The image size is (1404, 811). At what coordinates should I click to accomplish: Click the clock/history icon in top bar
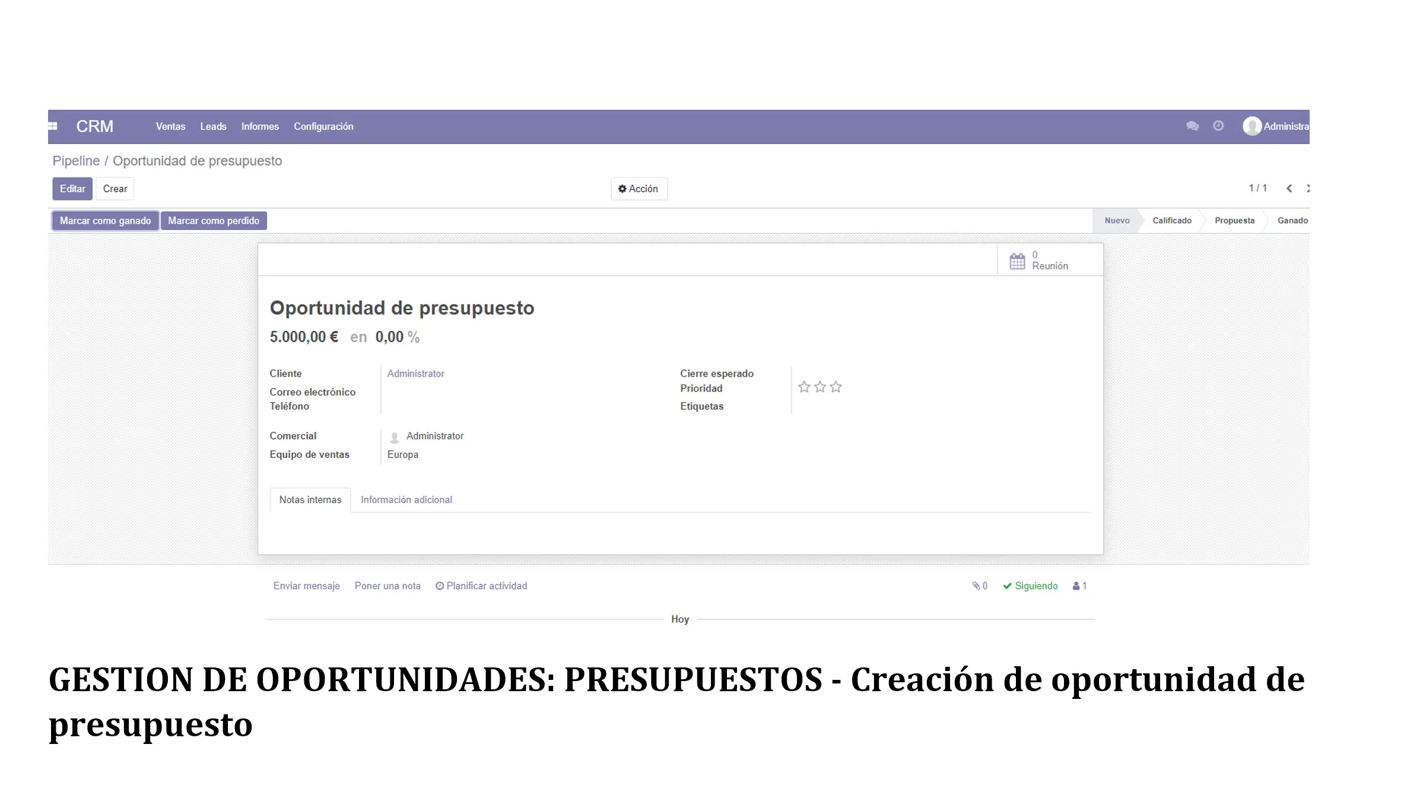[x=1219, y=126]
